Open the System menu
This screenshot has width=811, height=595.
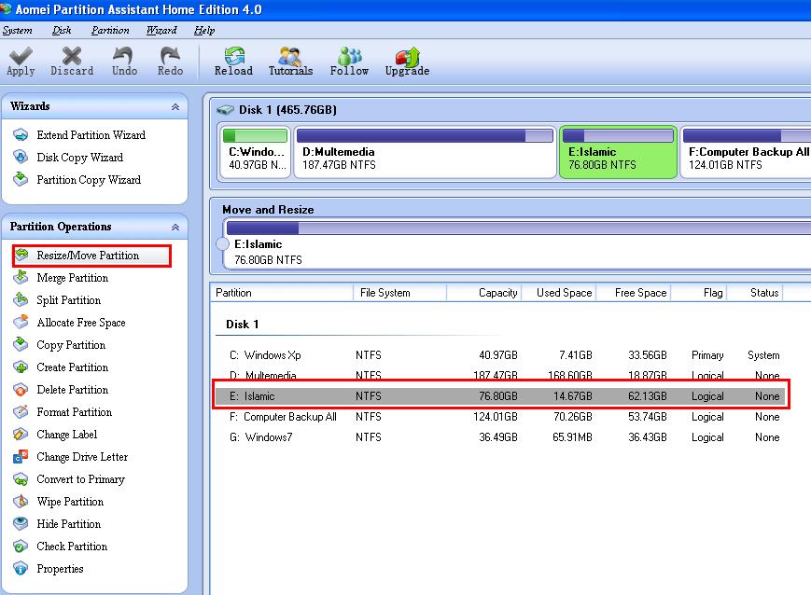coord(17,31)
